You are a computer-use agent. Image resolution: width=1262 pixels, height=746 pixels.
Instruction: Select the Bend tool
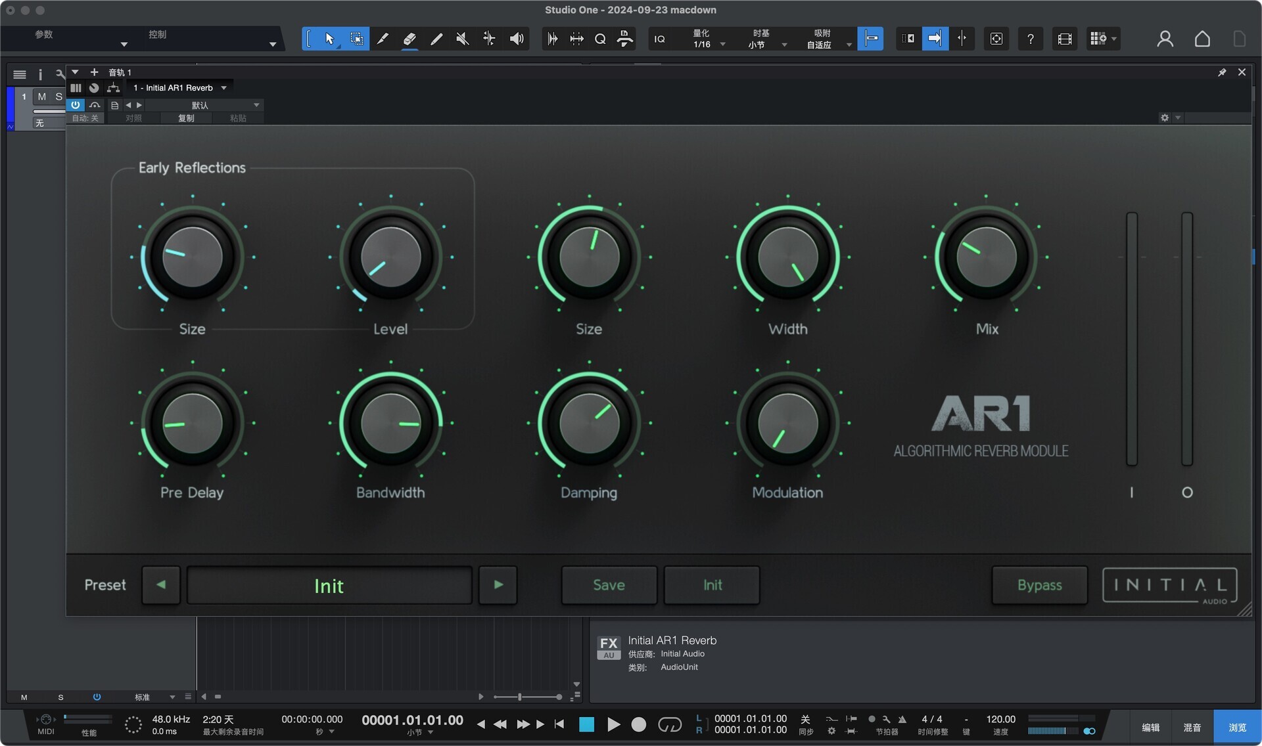pyautogui.click(x=489, y=39)
